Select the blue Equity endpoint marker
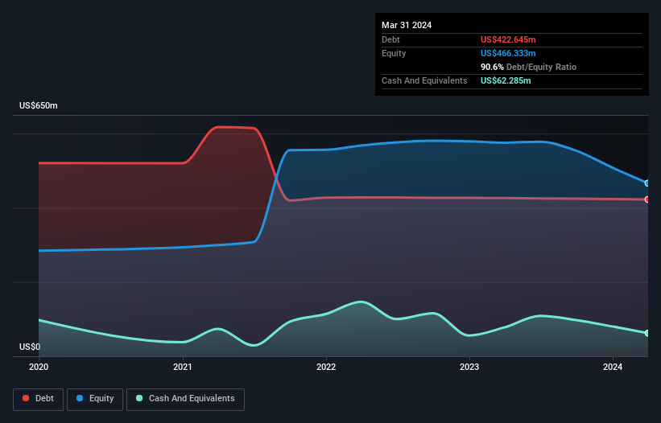The height and width of the screenshot is (423, 661). coord(647,183)
